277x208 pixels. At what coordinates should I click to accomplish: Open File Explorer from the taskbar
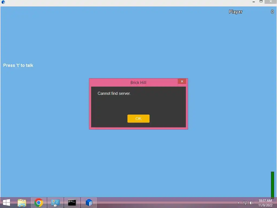[22, 203]
